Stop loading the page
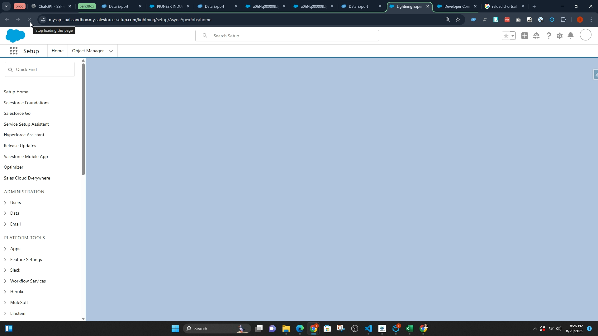 click(29, 20)
